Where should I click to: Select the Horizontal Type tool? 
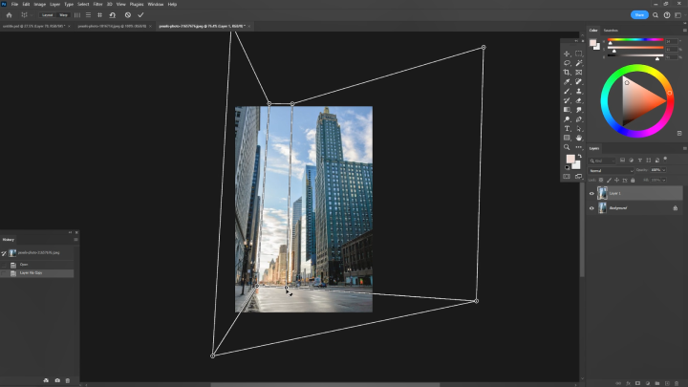click(x=567, y=129)
